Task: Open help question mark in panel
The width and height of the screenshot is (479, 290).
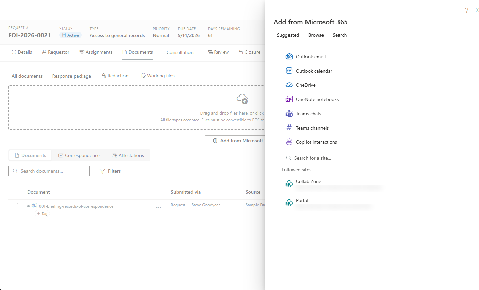Action: point(467,10)
